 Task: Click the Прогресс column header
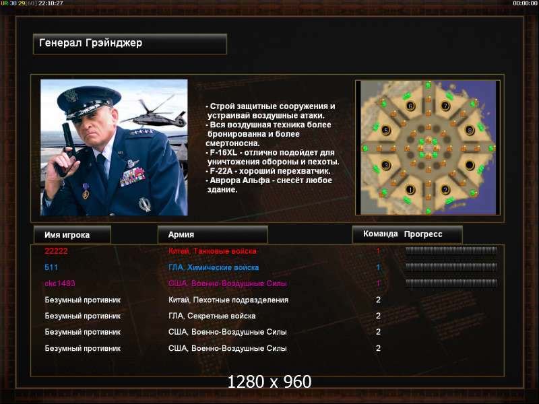[423, 234]
